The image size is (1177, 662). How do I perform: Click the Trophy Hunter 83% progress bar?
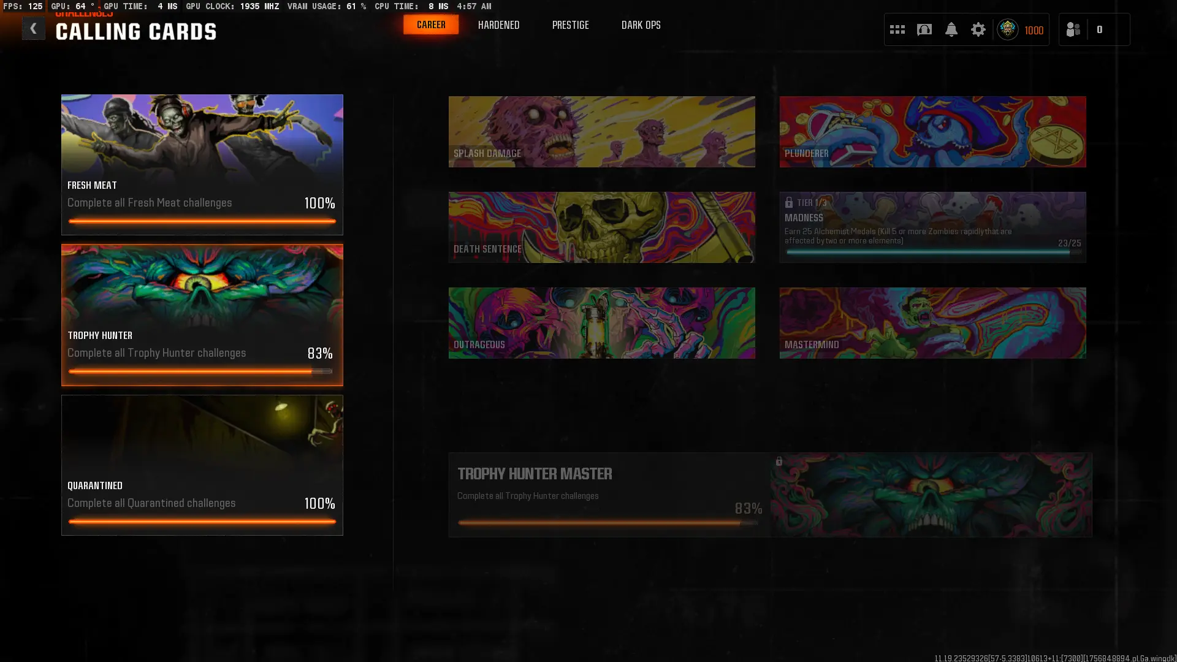click(x=200, y=371)
